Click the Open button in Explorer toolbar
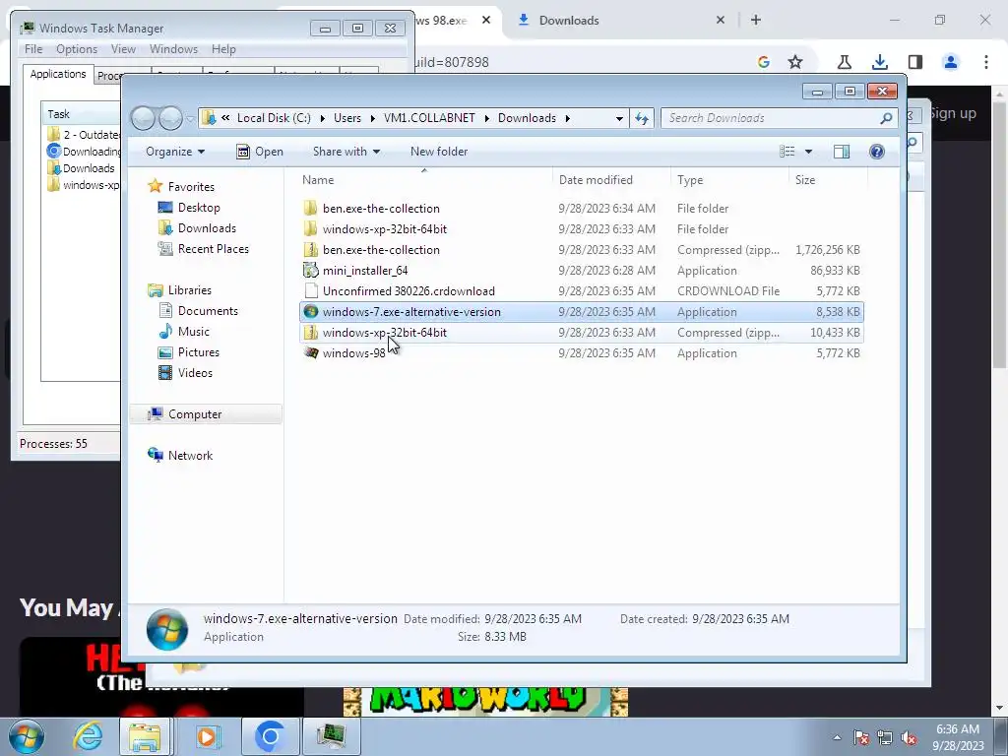The width and height of the screenshot is (1008, 756). tap(260, 152)
